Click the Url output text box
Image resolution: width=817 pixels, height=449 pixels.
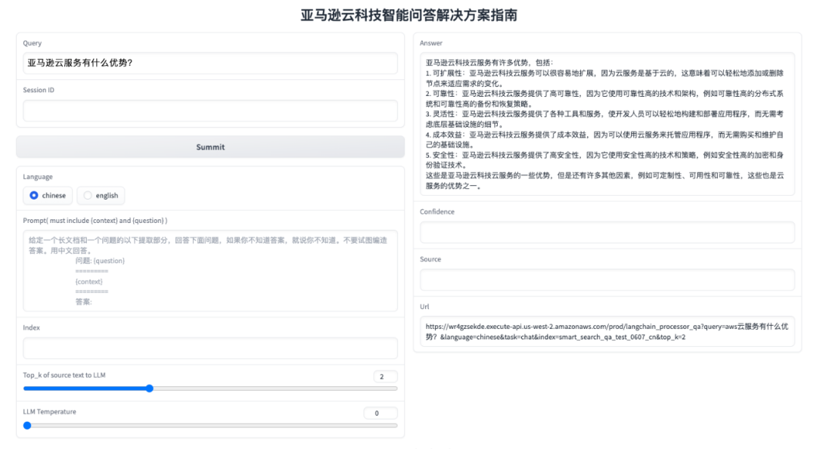pos(607,331)
